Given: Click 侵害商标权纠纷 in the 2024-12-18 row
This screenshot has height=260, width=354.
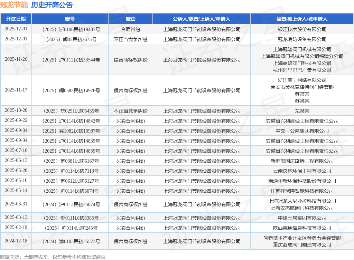Looking at the screenshot, I should pos(130,241).
